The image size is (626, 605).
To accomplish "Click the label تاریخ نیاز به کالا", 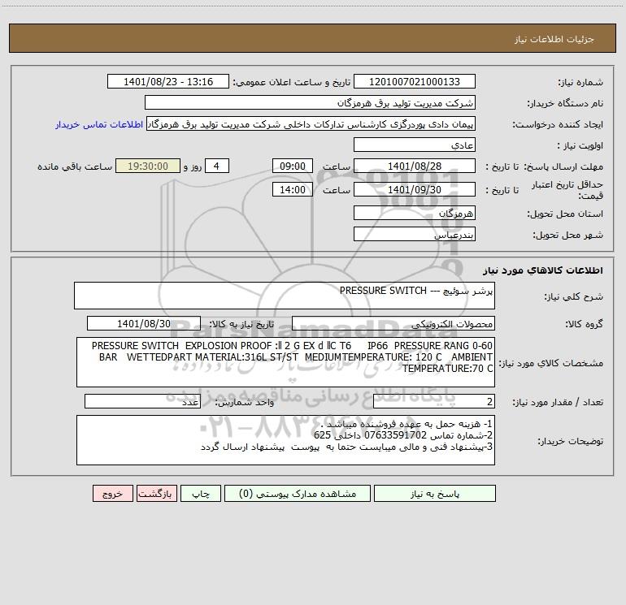I will click(241, 324).
